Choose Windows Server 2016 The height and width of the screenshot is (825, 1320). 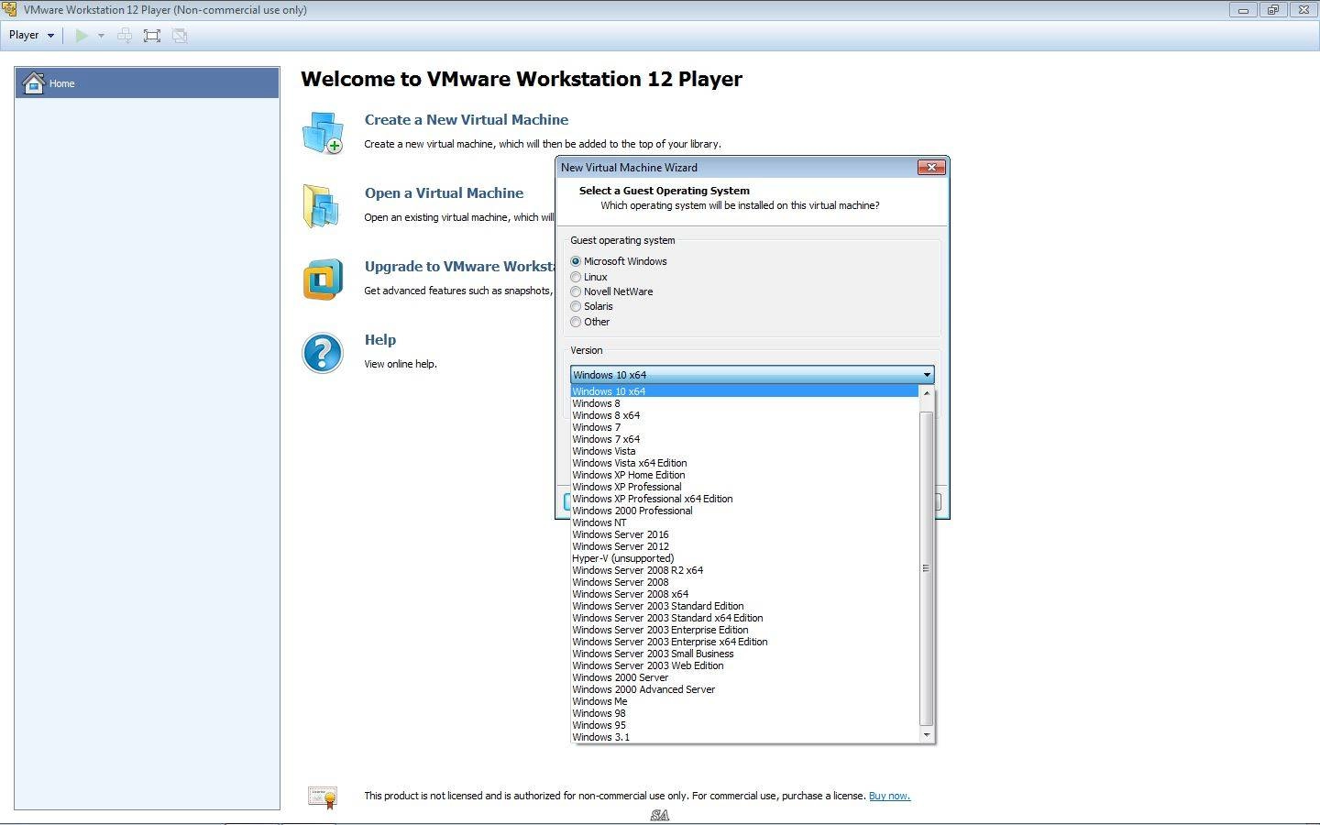point(744,534)
